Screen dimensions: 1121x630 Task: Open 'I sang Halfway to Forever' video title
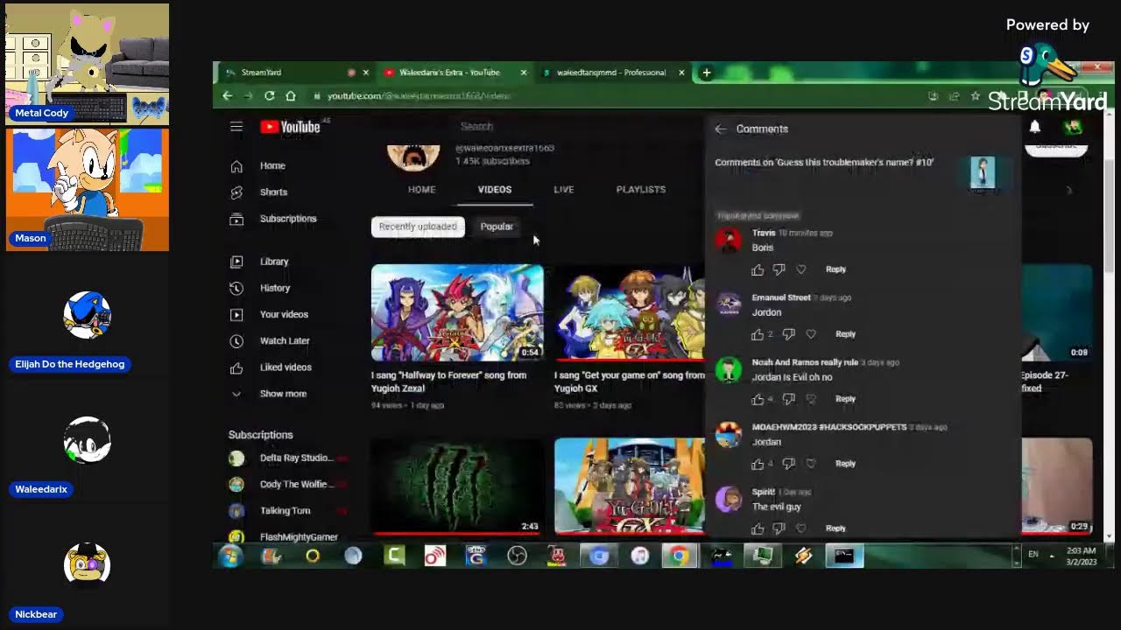(448, 381)
